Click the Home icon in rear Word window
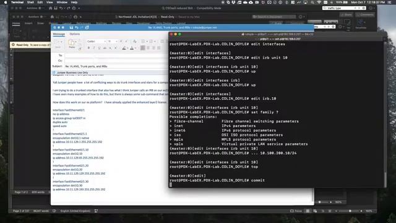 (51, 8)
